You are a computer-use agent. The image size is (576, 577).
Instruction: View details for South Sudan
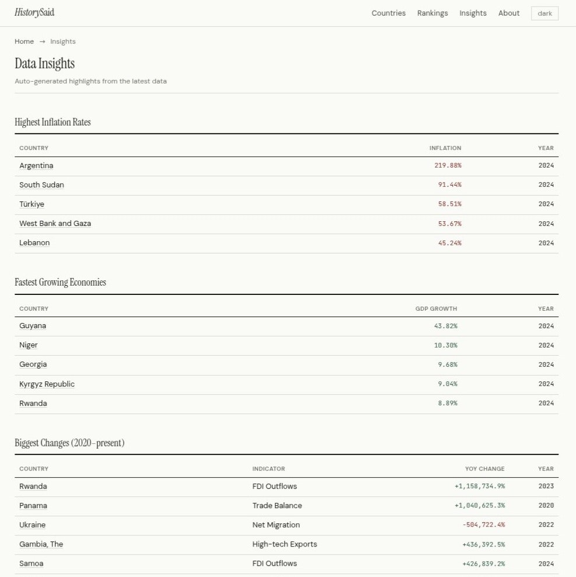[x=41, y=185]
